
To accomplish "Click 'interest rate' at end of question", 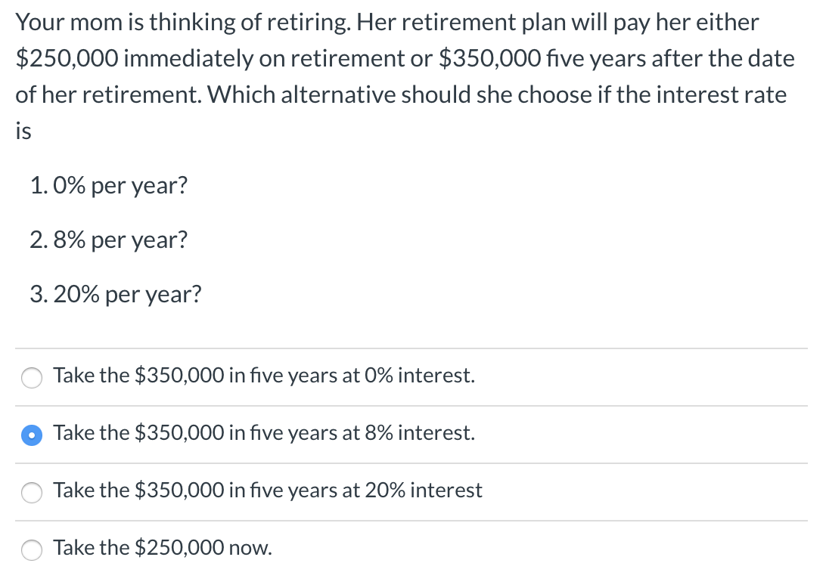I will pyautogui.click(x=722, y=95).
